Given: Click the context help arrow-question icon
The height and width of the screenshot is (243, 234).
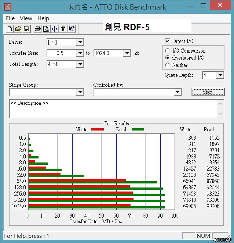Looking at the screenshot, I should [72, 29].
